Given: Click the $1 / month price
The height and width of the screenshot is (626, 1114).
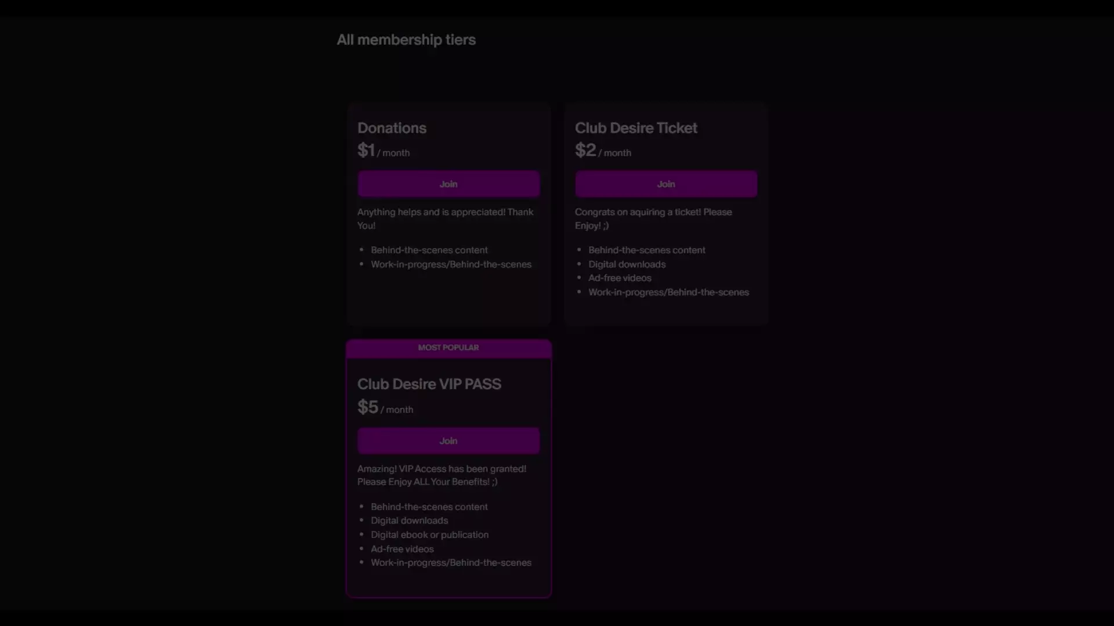Looking at the screenshot, I should click(384, 151).
